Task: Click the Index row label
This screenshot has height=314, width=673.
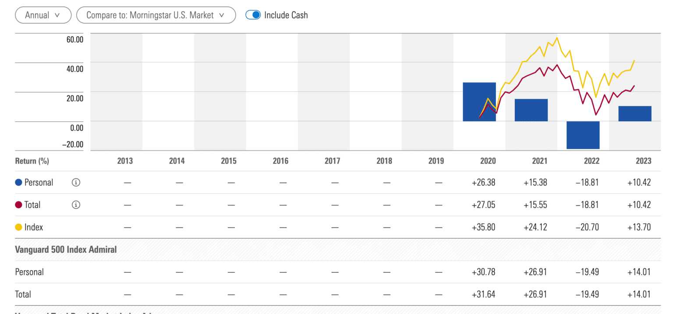Action: 34,227
